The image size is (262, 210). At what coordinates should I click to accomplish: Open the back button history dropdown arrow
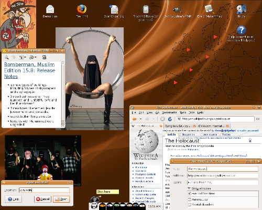coord(140,119)
